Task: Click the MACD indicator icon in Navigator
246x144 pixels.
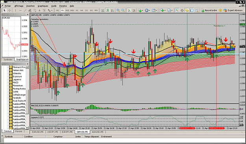Action: coord(11,82)
